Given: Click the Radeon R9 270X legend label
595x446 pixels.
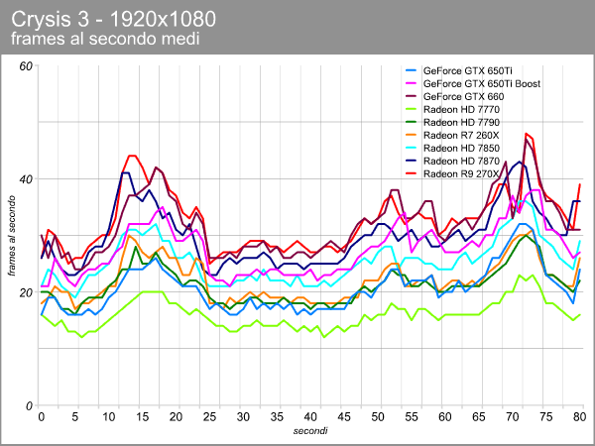Looking at the screenshot, I should [461, 174].
